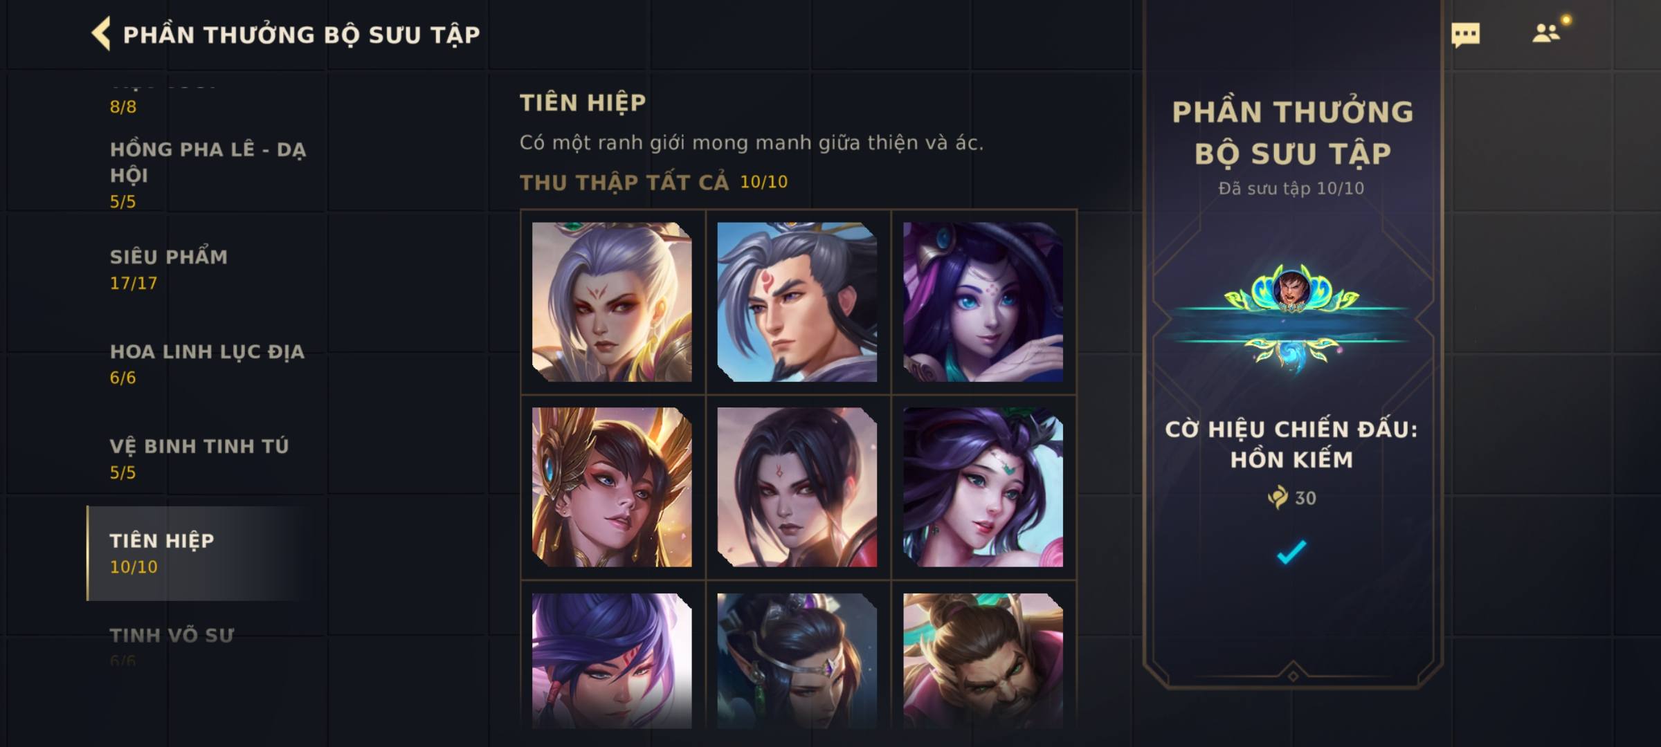Tap the Thu Thập Tất Cả 10/10 label
Image resolution: width=1661 pixels, height=747 pixels.
pyautogui.click(x=653, y=182)
